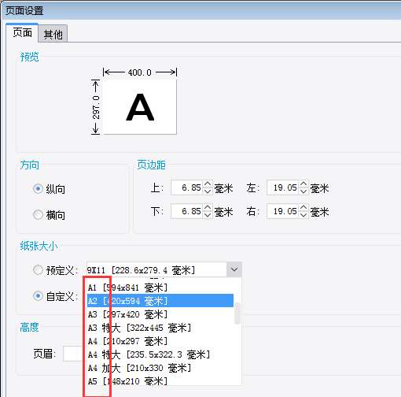Image resolution: width=401 pixels, height=397 pixels.
Task: Select A2 [420x594 毫米] from list
Action: pyautogui.click(x=160, y=301)
